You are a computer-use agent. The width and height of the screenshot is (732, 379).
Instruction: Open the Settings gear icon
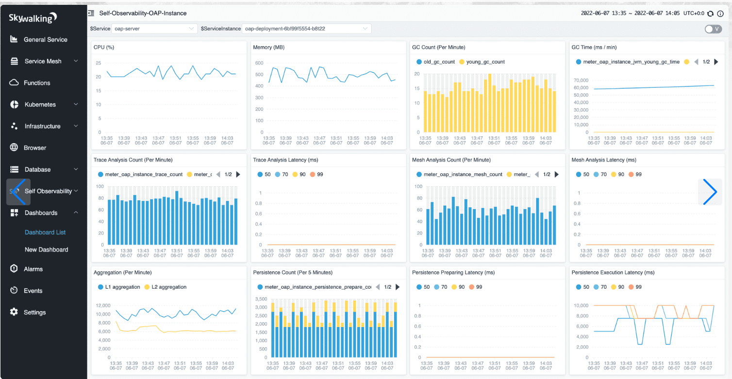point(14,312)
